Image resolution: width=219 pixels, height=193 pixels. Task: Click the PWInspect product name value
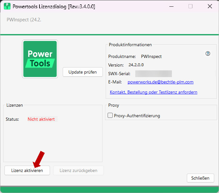(x=151, y=56)
